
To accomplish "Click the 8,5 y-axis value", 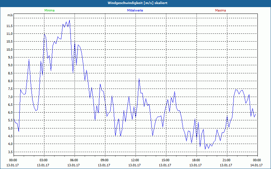I will (10, 73).
